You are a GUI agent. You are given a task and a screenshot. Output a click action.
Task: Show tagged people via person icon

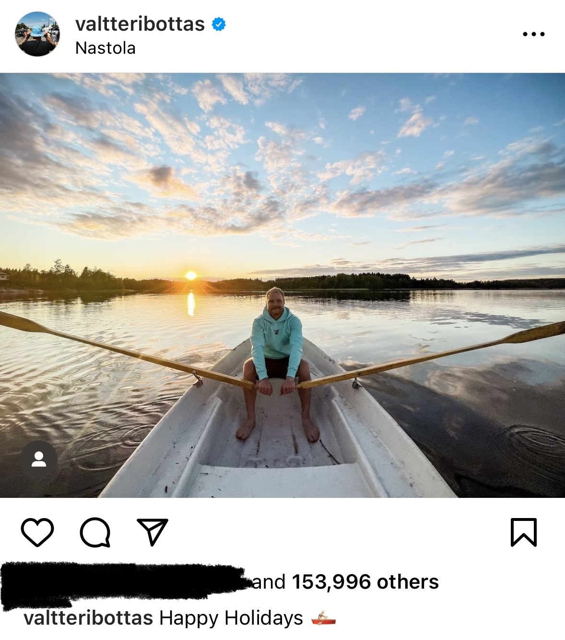click(x=39, y=459)
